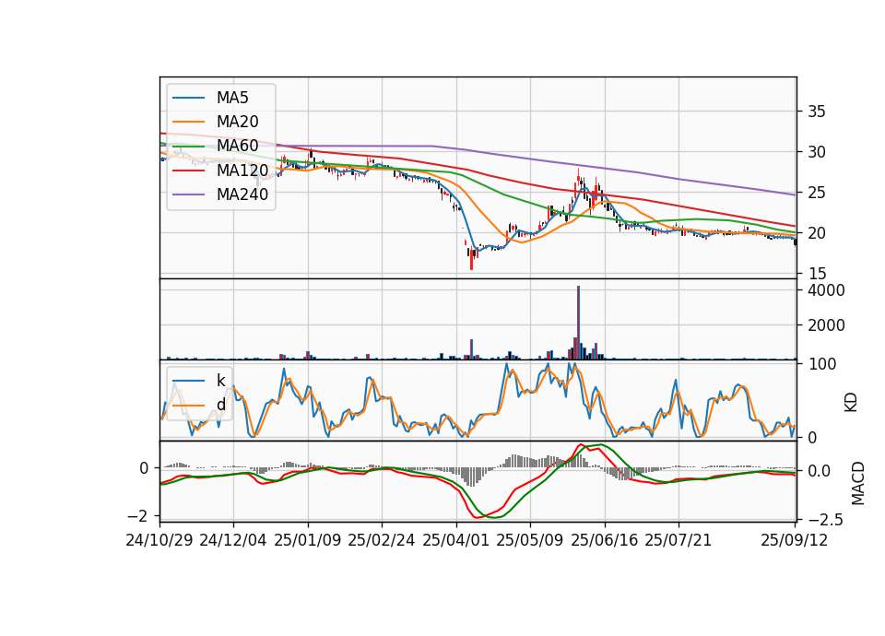Click the lowest red candlestick in April
This screenshot has width=885, height=636.
coord(472,259)
